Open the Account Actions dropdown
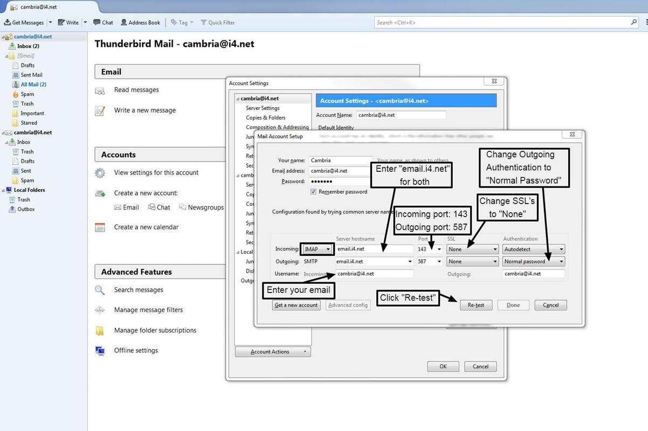Viewport: 648px width, 431px height. pos(273,352)
